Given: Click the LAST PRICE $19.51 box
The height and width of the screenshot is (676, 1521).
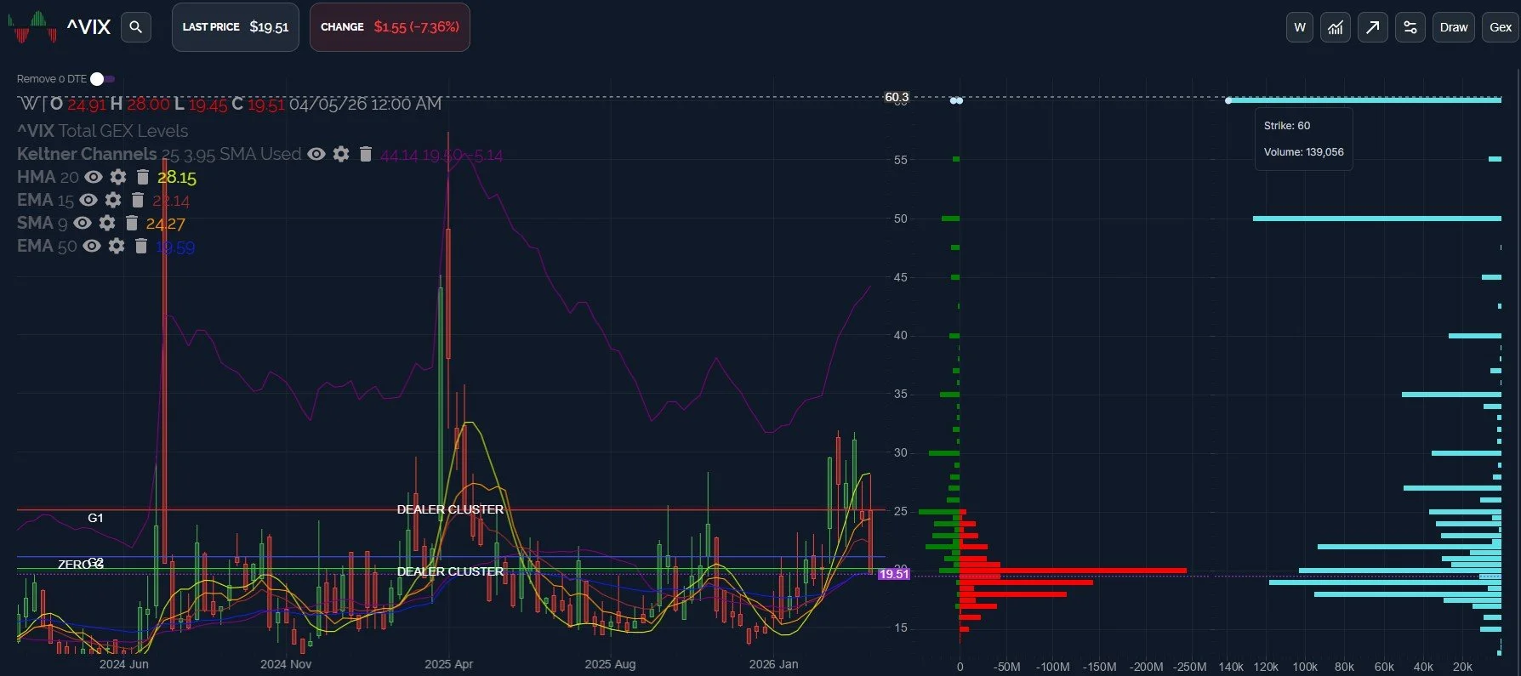Looking at the screenshot, I should 236,27.
